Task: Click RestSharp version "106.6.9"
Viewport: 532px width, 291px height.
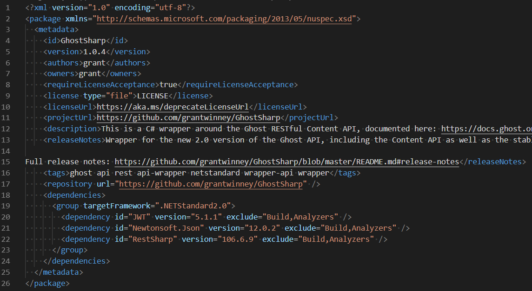Action: (238, 239)
